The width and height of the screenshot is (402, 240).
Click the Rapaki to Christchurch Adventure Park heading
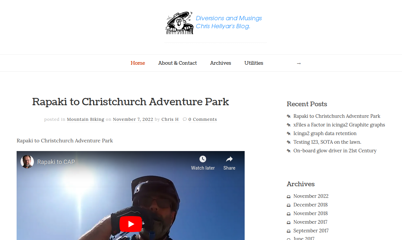[130, 102]
